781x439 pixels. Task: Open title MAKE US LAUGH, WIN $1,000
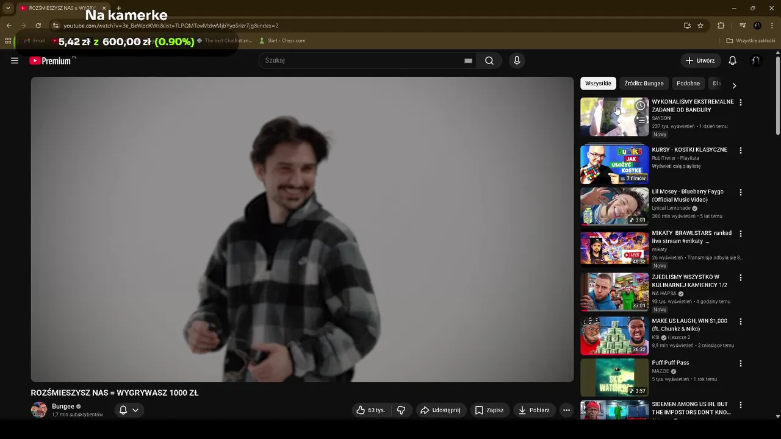689,325
